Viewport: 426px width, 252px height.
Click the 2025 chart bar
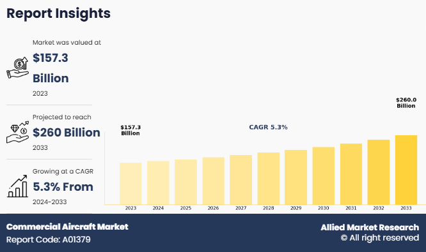[186, 182]
